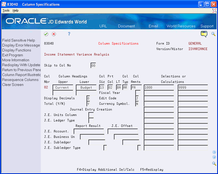Select Clear Screen option

13,85
